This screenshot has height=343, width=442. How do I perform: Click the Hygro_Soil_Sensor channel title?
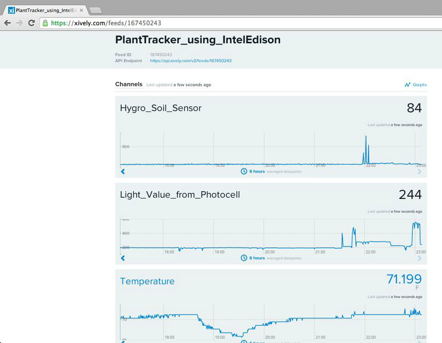[x=161, y=108]
